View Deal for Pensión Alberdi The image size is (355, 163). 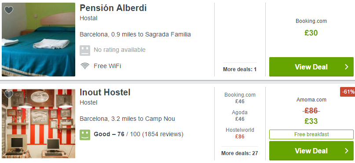click(x=311, y=67)
